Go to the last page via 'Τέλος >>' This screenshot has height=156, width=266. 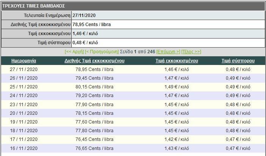tap(191, 51)
